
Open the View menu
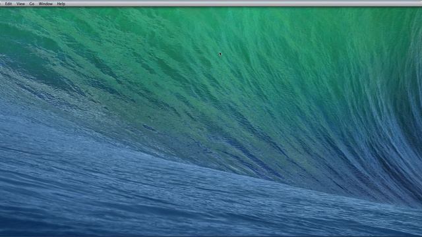pos(20,4)
